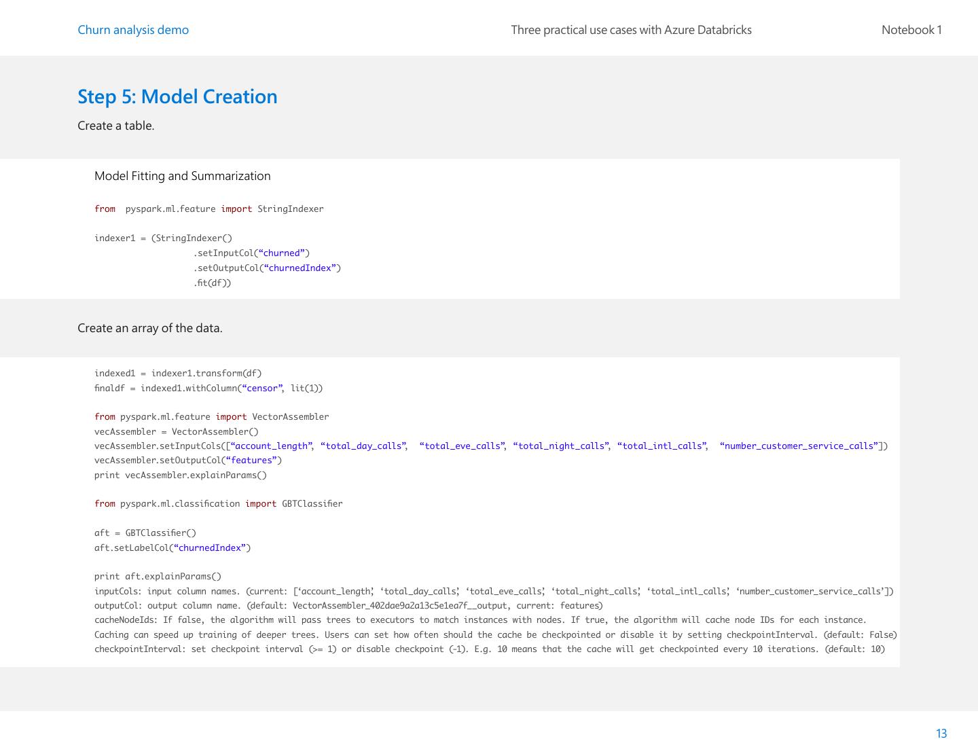Viewport: 978px width, 756px height.
Task: Click the "Step 5: Model Creation" heading
Action: (x=177, y=96)
